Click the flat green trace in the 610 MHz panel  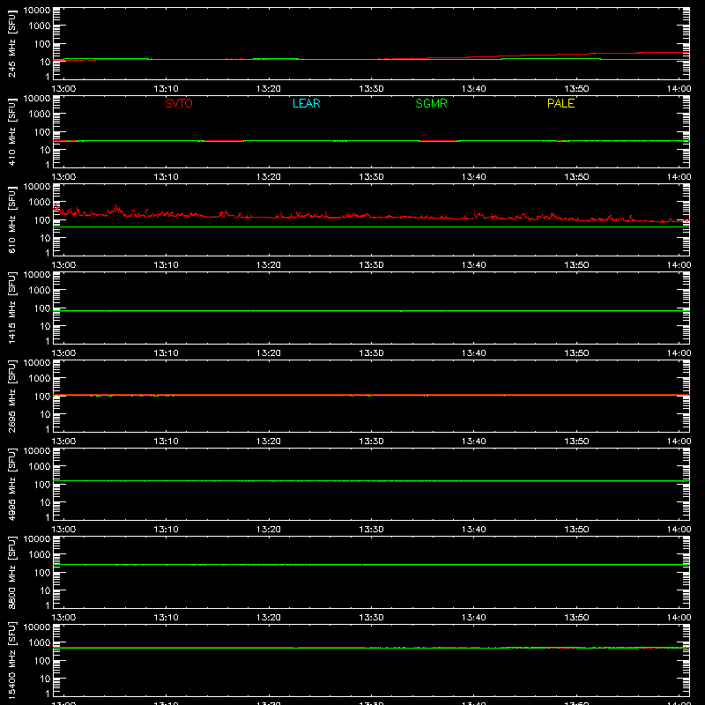[371, 227]
